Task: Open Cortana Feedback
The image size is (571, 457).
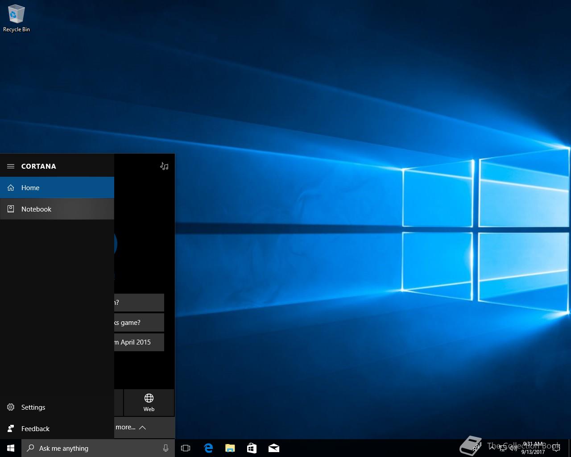Action: (57, 428)
